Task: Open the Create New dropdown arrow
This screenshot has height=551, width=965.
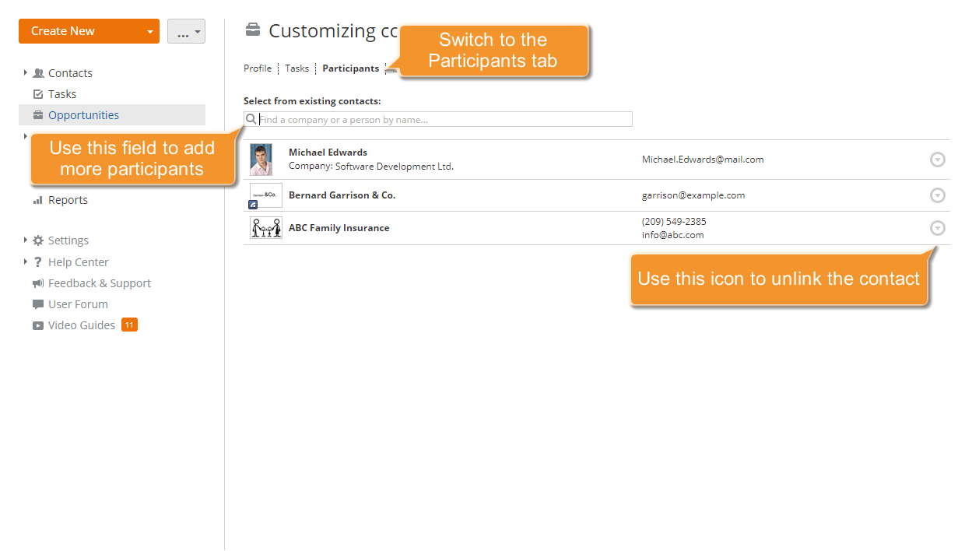Action: (149, 31)
